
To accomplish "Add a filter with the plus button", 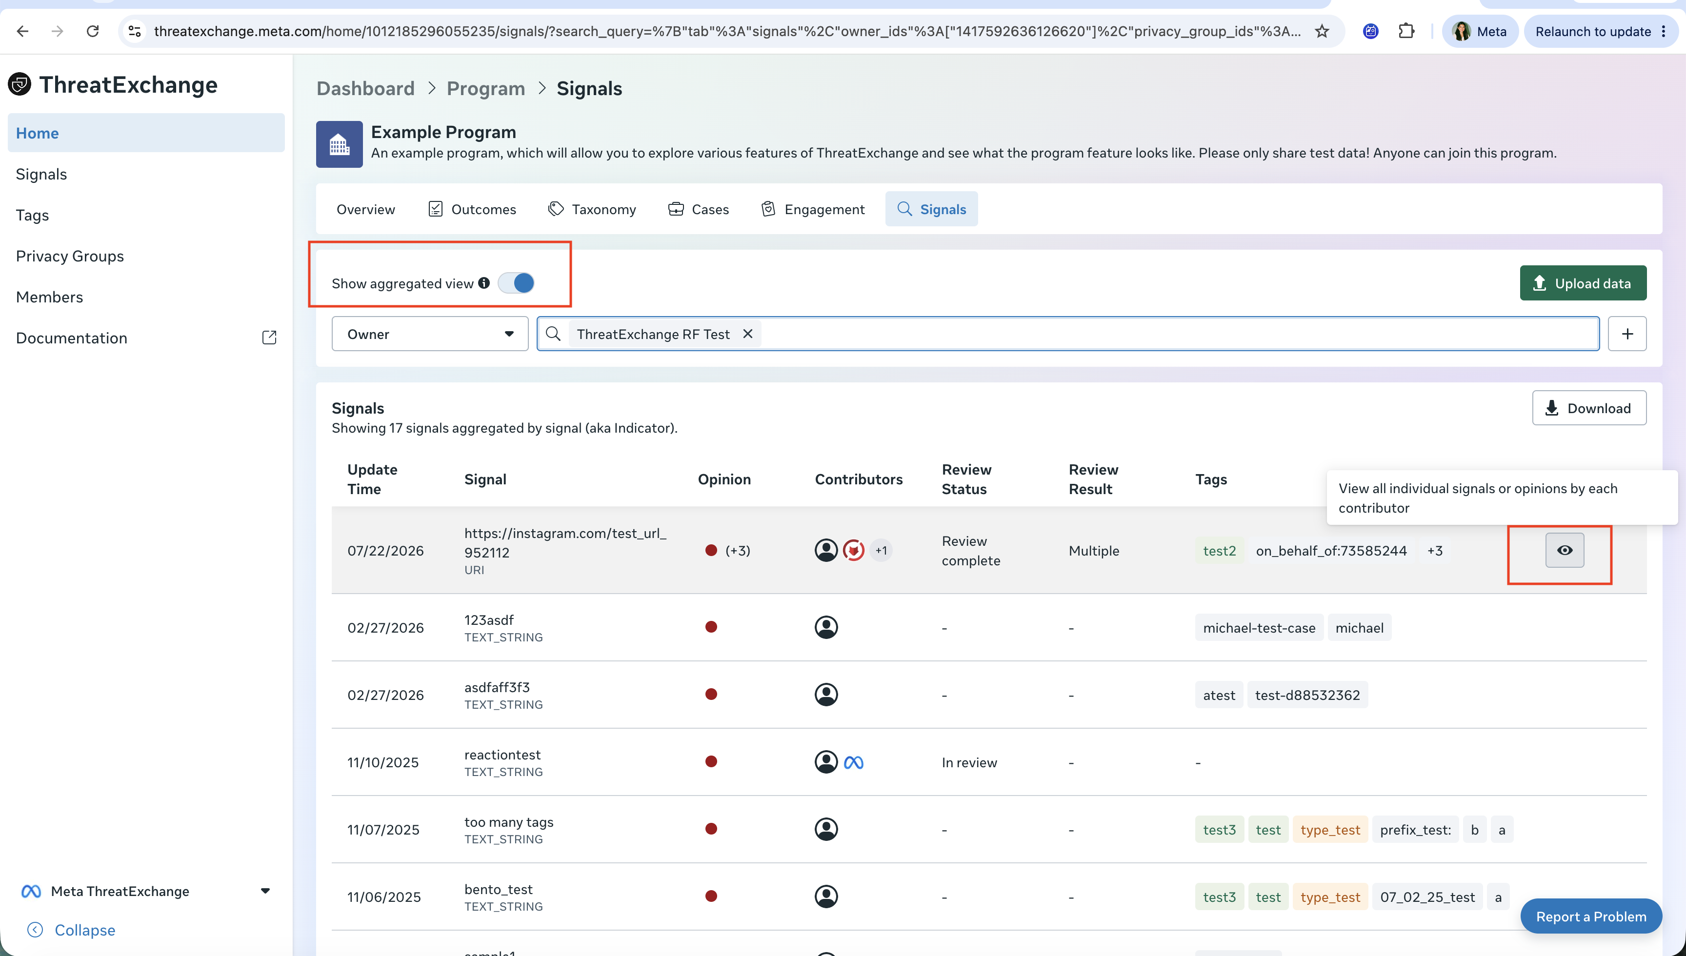I will click(1627, 334).
